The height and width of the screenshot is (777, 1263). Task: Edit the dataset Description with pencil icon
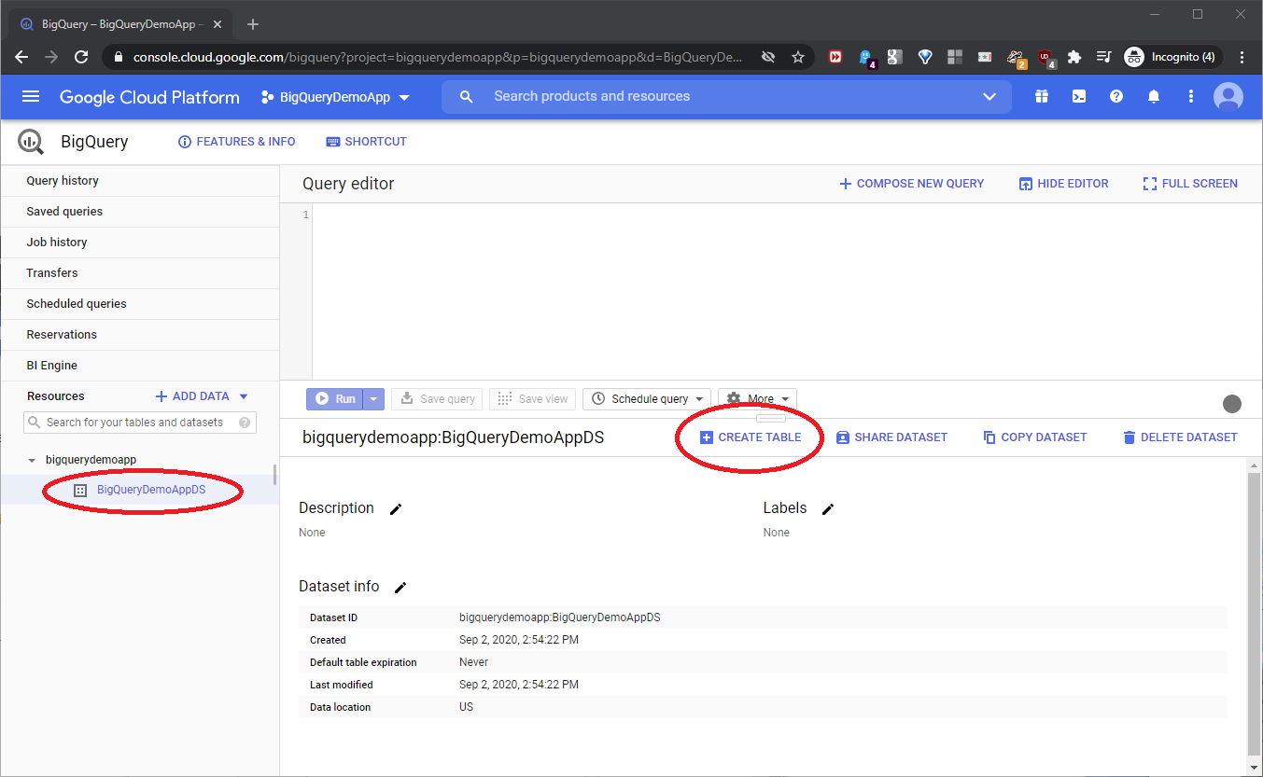tap(396, 508)
